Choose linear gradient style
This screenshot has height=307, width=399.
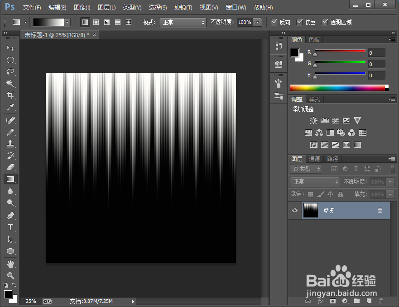point(85,22)
